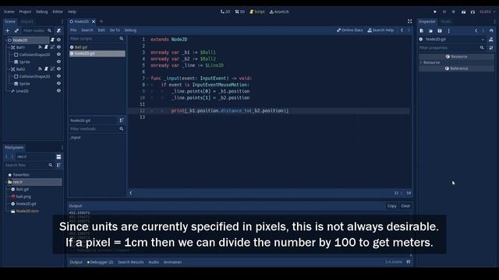Open the script icon on Ball1 row
499x280 pixels.
(46, 47)
